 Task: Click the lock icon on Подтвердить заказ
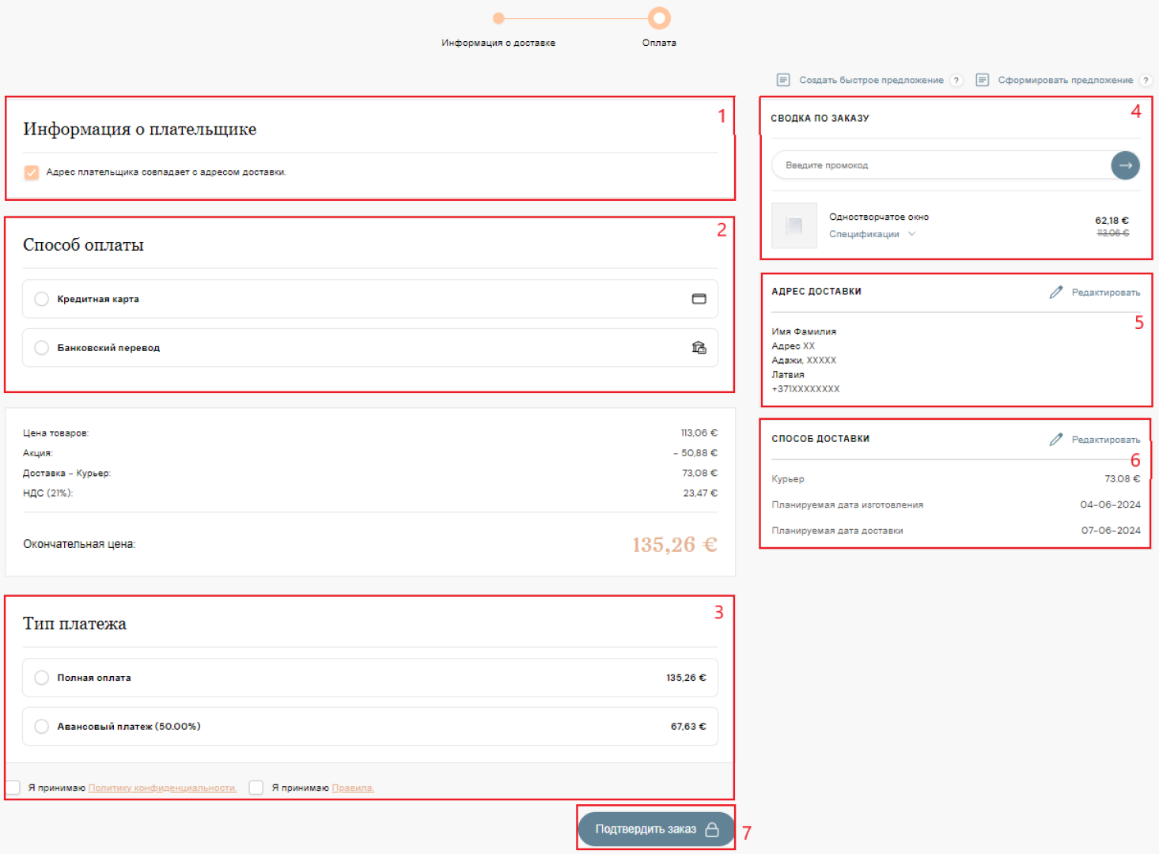(x=712, y=829)
